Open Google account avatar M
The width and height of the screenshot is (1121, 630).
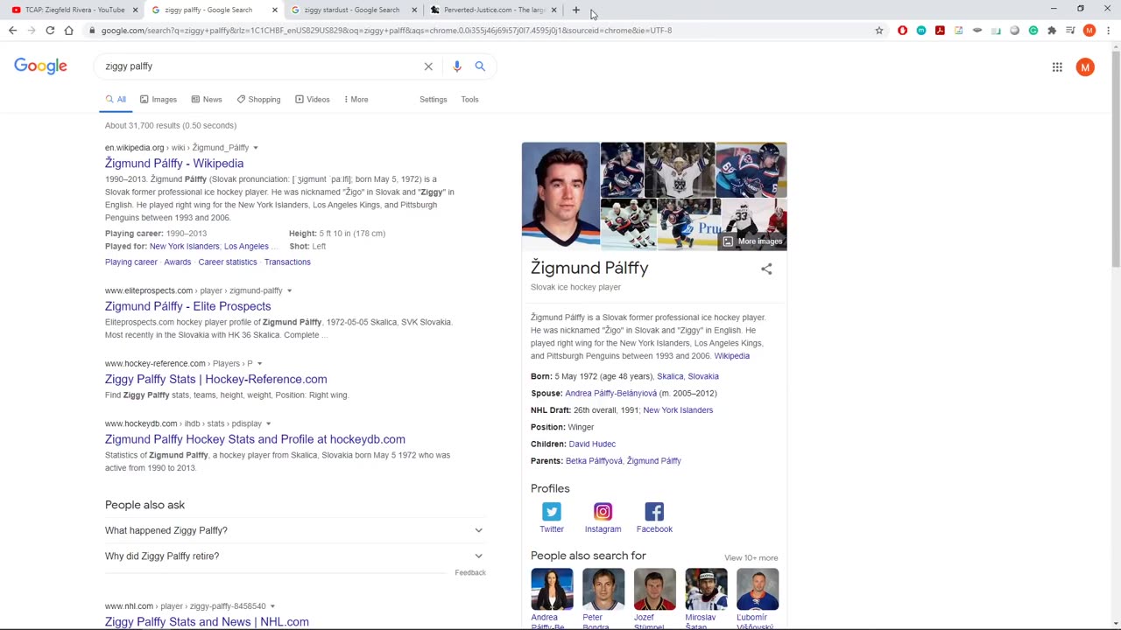1085,67
